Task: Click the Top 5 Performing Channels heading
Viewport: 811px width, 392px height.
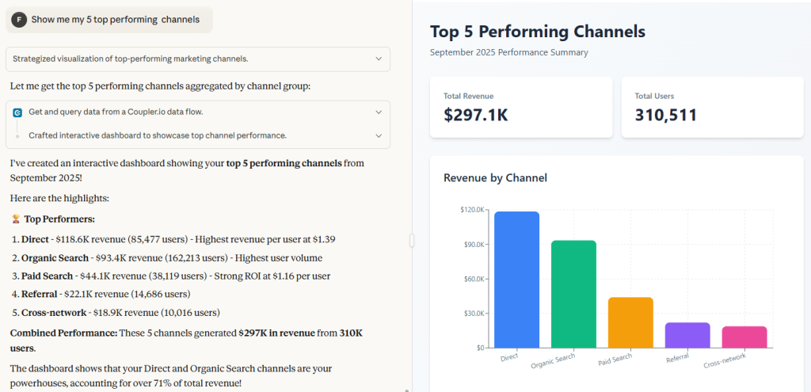Action: [x=538, y=32]
